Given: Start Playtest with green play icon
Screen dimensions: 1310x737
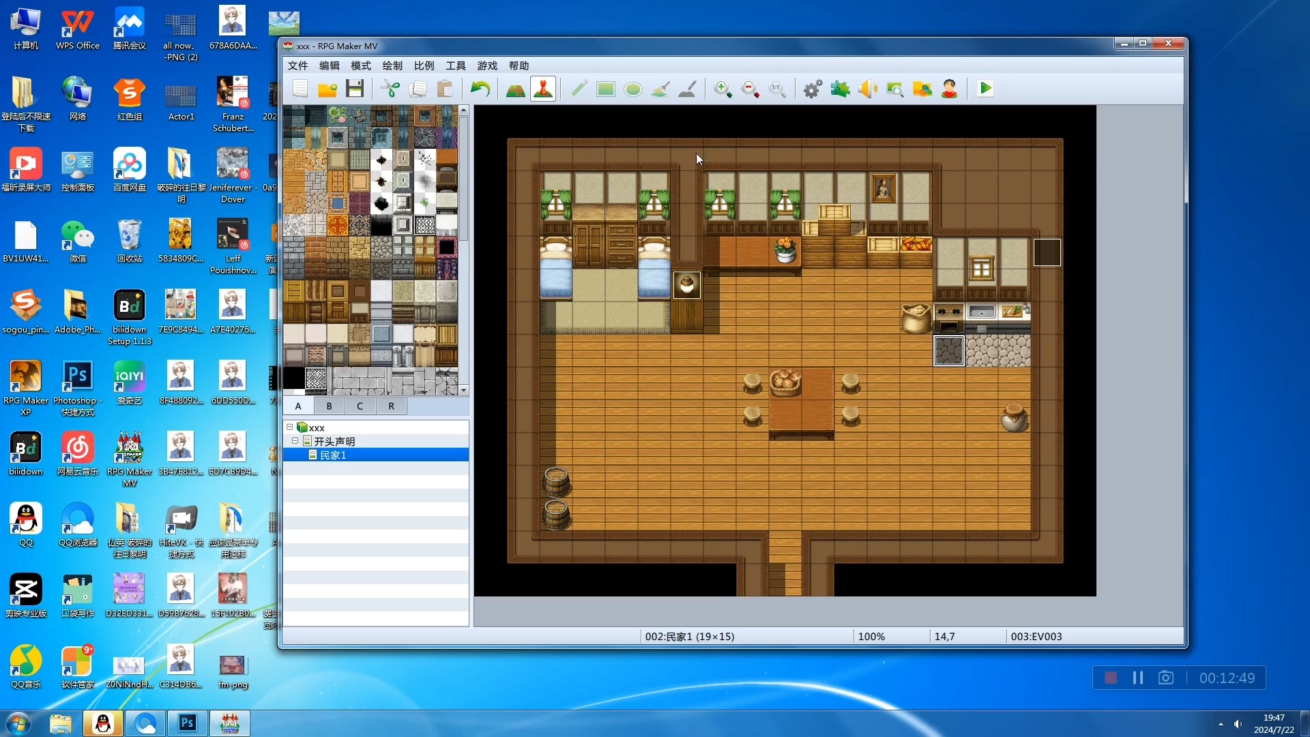Looking at the screenshot, I should (985, 89).
